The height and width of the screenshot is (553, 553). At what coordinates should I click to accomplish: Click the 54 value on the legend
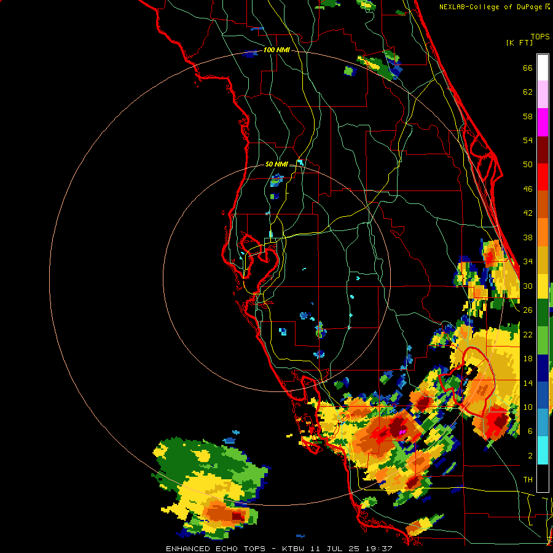pyautogui.click(x=528, y=140)
